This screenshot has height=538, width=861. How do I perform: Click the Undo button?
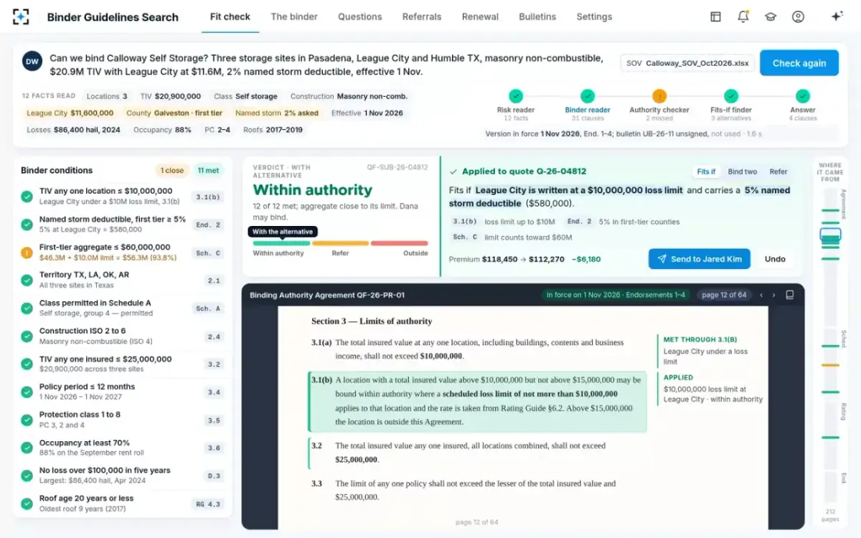pyautogui.click(x=775, y=259)
